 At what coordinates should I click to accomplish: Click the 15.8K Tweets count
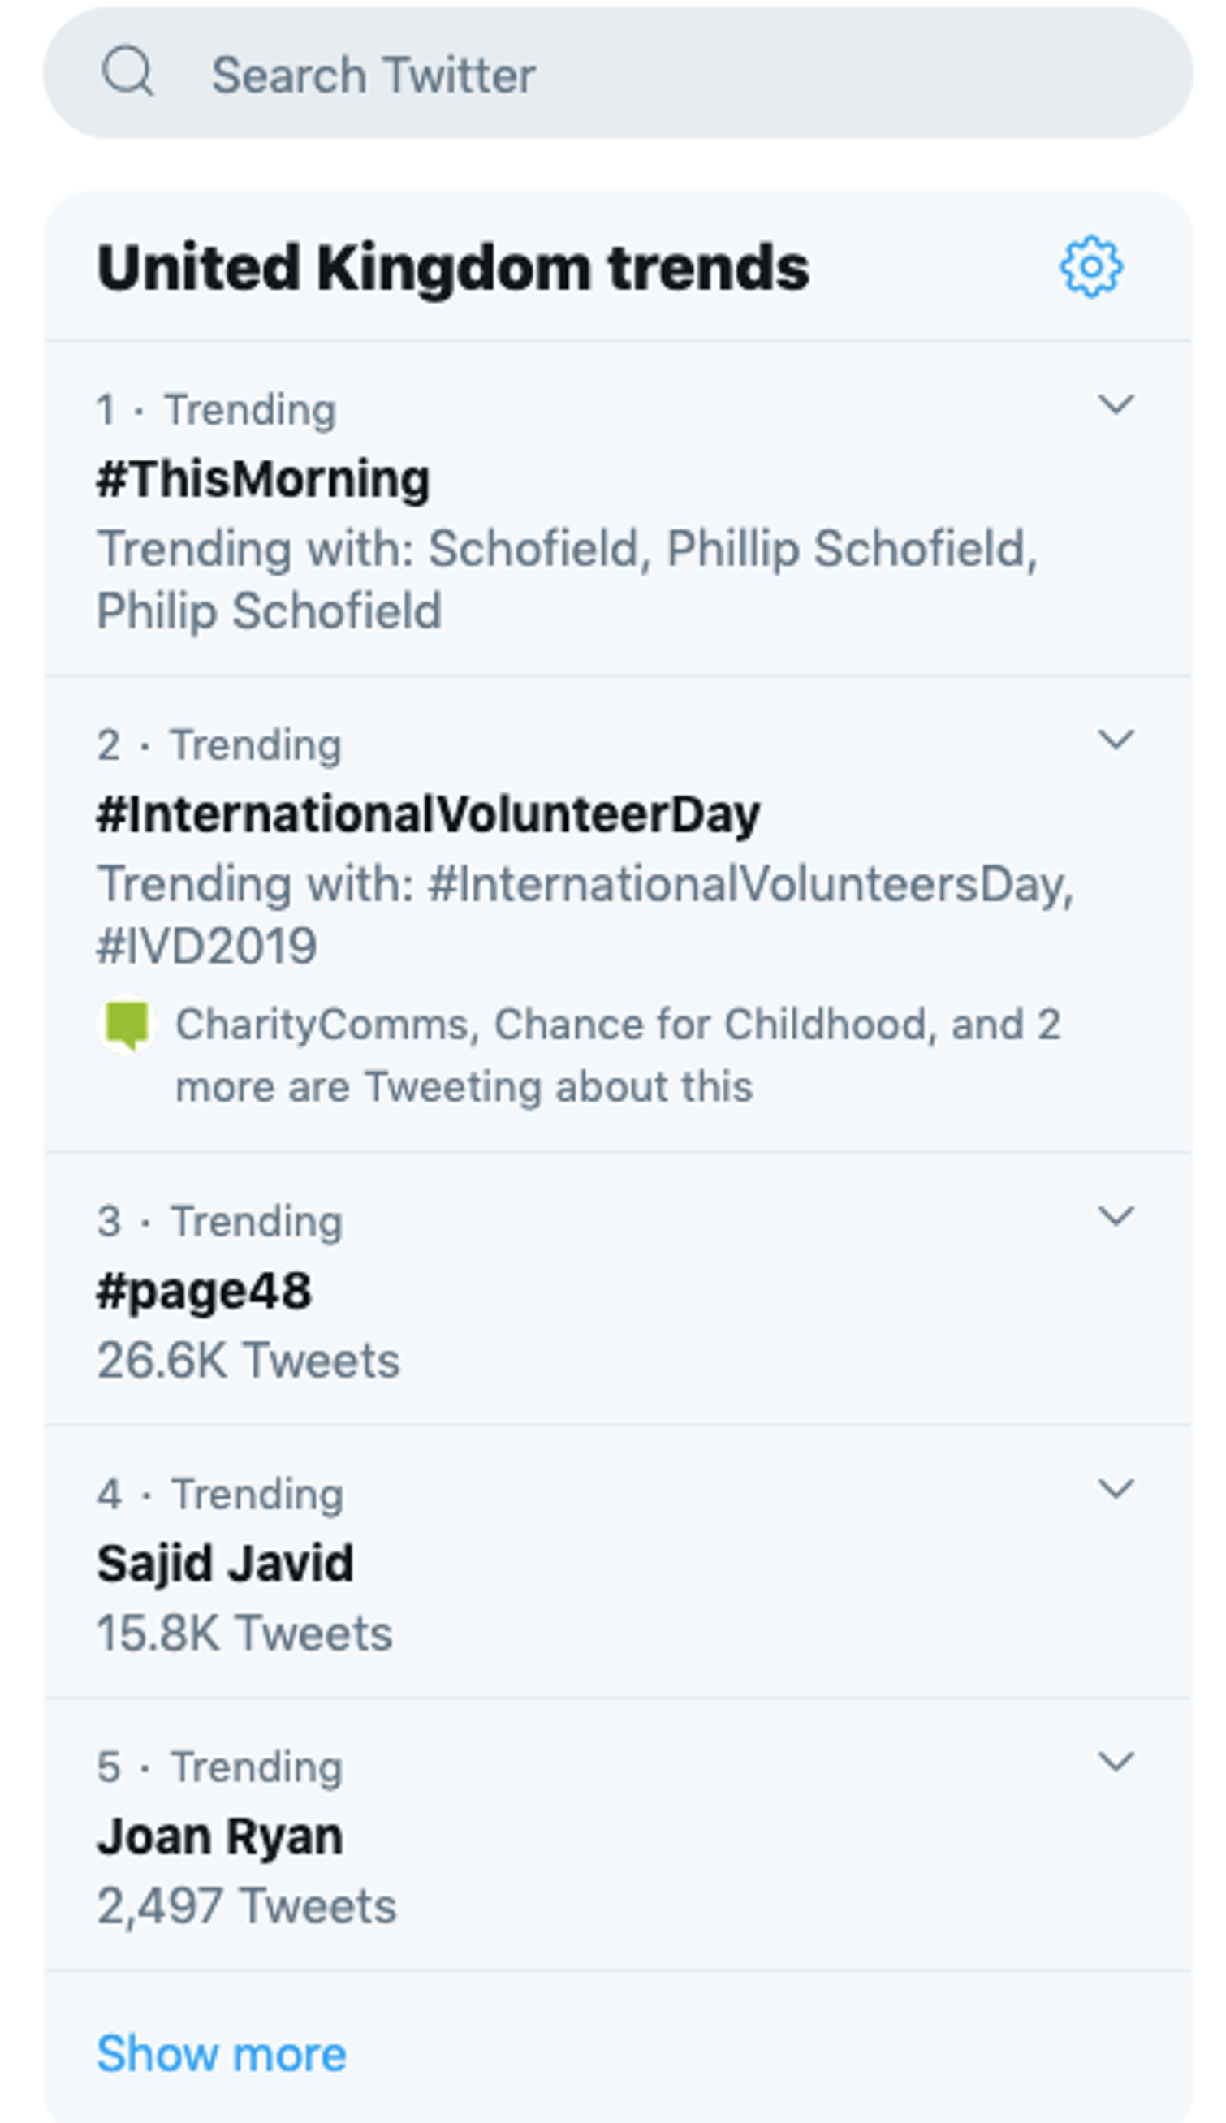click(245, 1633)
